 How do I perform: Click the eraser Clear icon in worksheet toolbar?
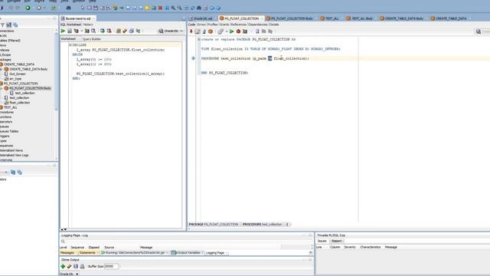point(125,31)
